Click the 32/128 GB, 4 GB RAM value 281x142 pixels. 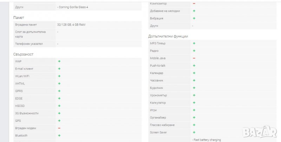tap(71, 25)
